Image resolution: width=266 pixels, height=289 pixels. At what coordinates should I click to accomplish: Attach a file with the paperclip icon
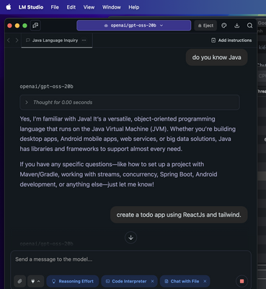(x=19, y=281)
